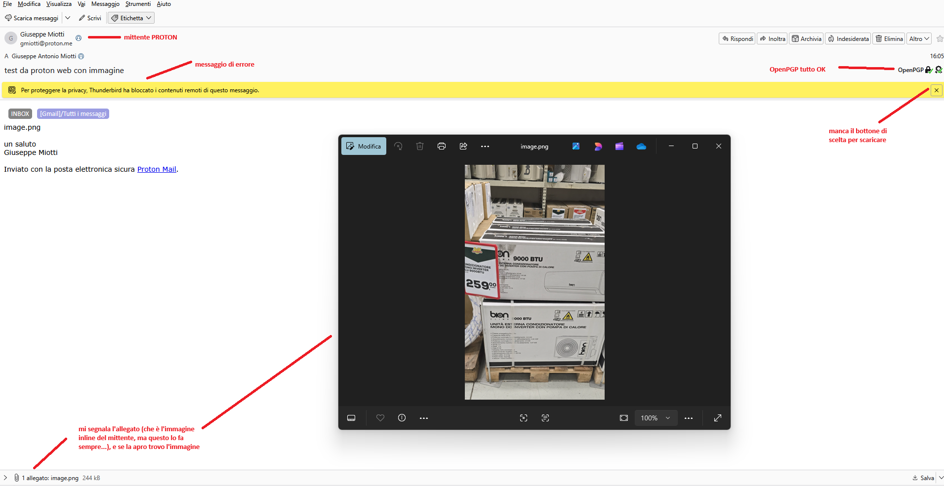Image resolution: width=944 pixels, height=486 pixels.
Task: Toggle the filmstrip in the photo viewer
Action: tap(351, 418)
